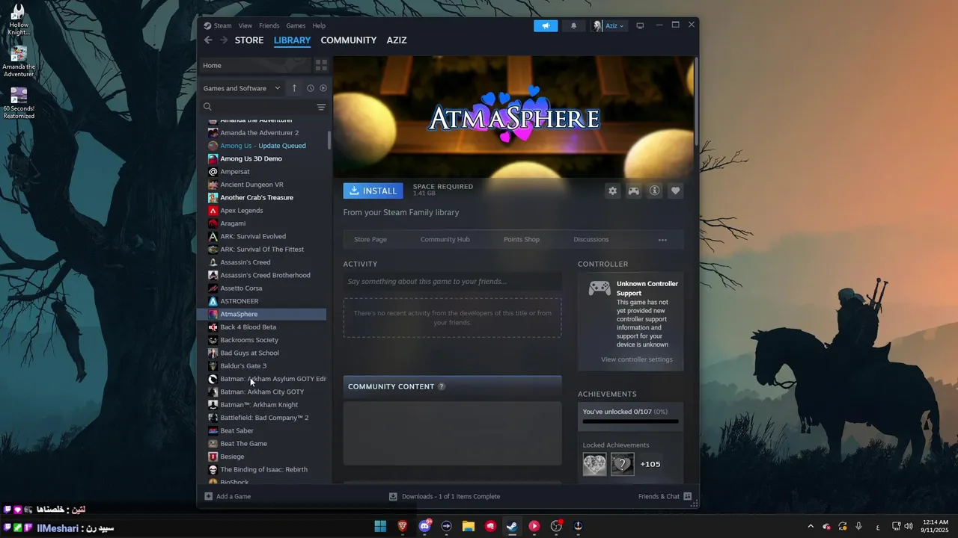
Task: Open Hollow Knight desktop shortcut
Action: pos(18,19)
